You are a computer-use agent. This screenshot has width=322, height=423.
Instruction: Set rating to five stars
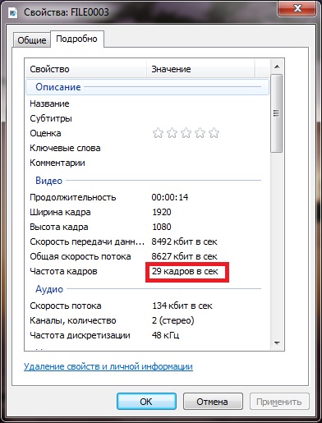click(x=214, y=133)
